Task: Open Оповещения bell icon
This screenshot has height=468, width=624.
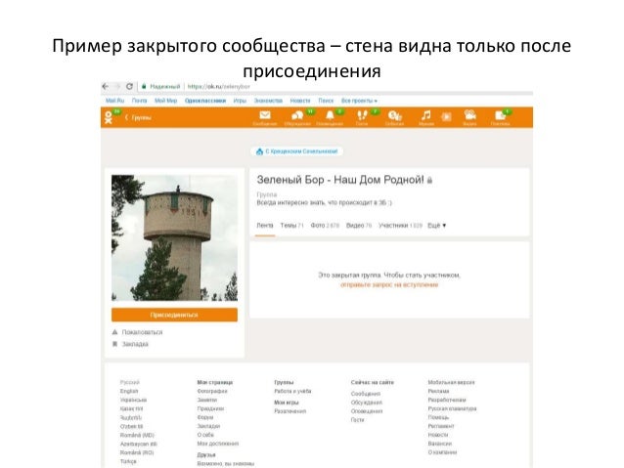Action: 330,117
